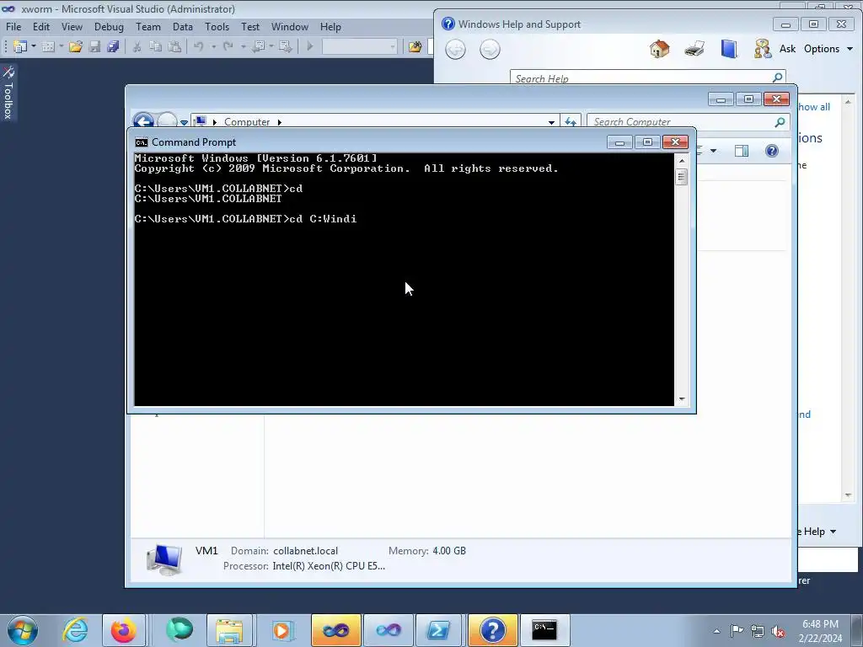Click the Browse Help book icon
The image size is (863, 647).
point(729,49)
